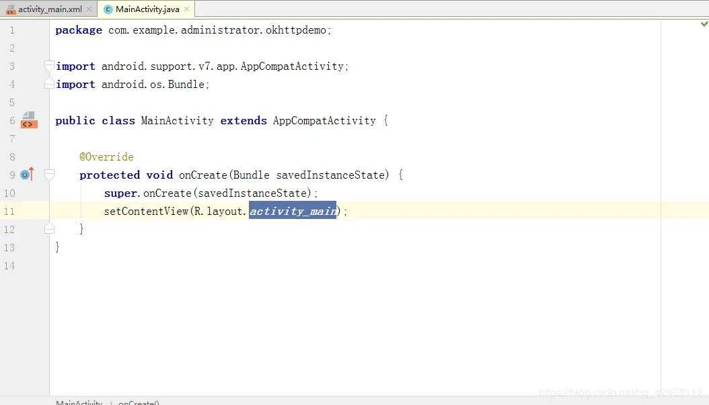Collapse the import block fold marker on line 3
This screenshot has width=709, height=405.
tap(49, 66)
